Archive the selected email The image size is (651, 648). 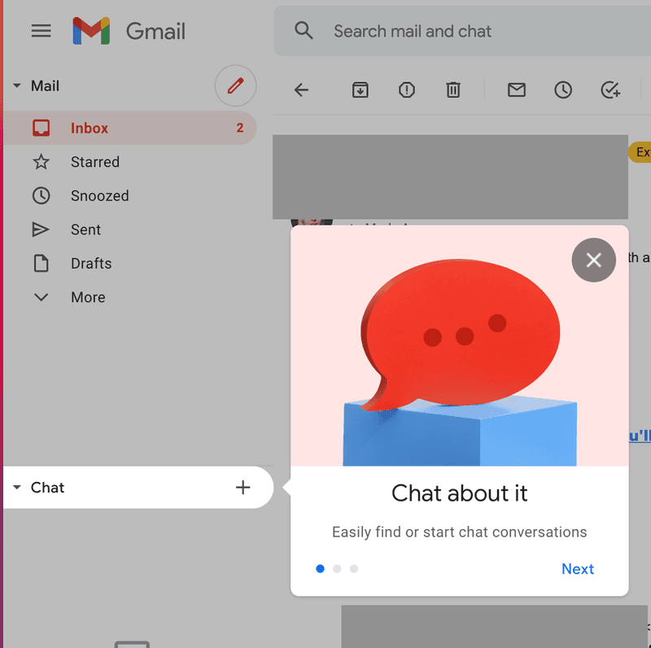360,90
